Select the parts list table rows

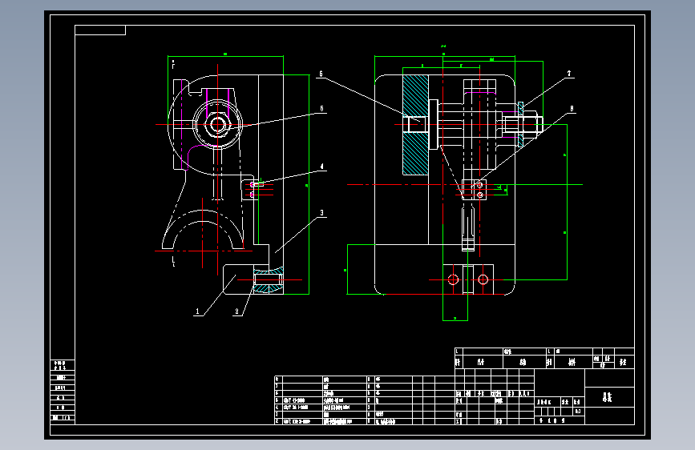[x=365, y=400]
